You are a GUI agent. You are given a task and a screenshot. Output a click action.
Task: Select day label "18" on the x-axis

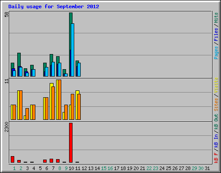click(x=123, y=168)
